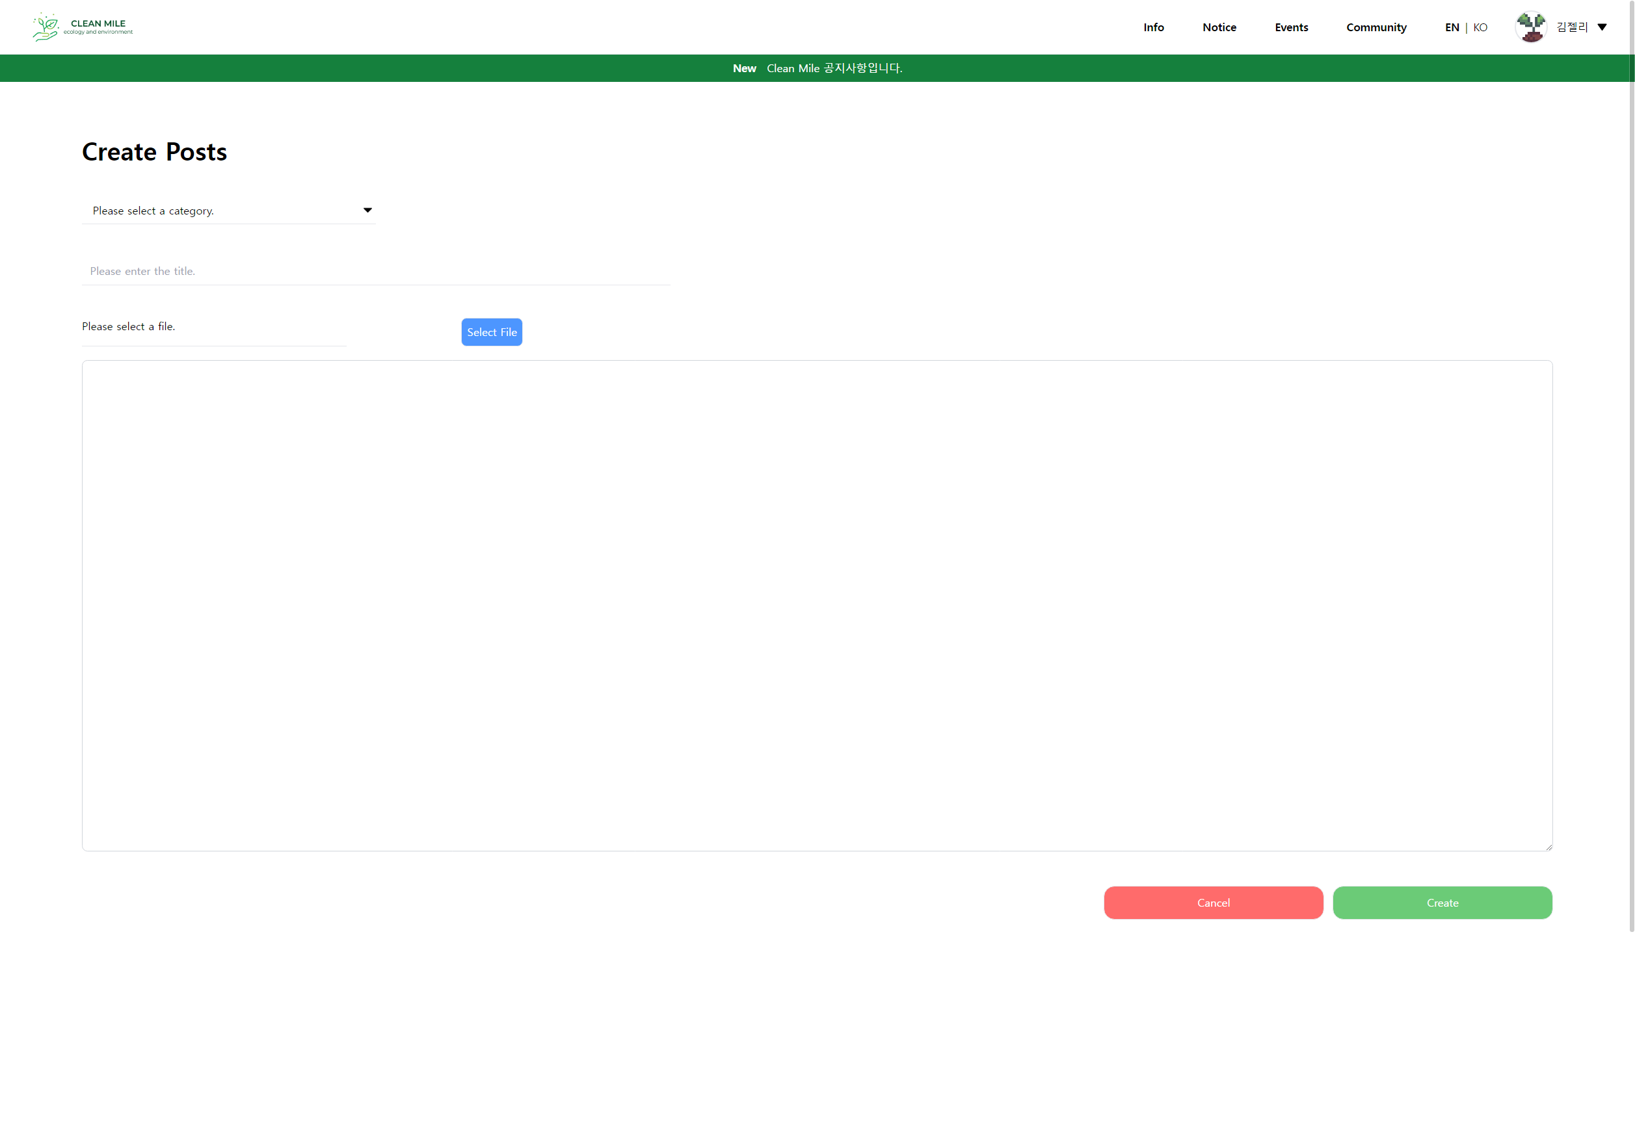
Task: Click the Select File button
Action: click(x=492, y=331)
